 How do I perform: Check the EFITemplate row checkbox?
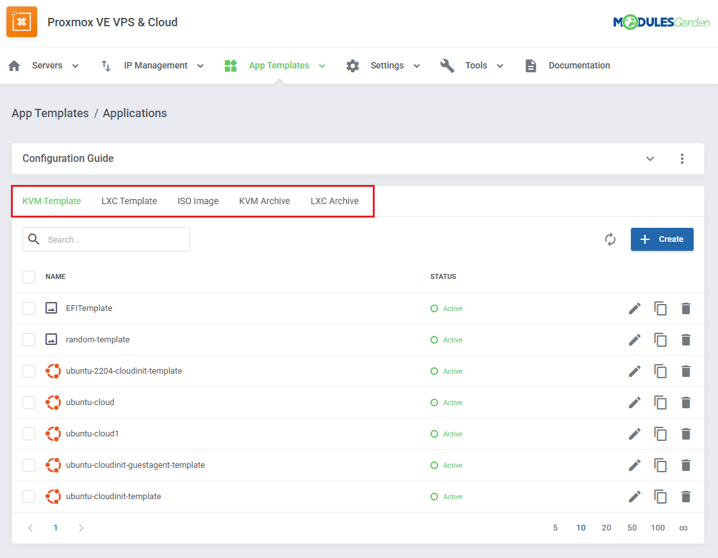[x=29, y=308]
